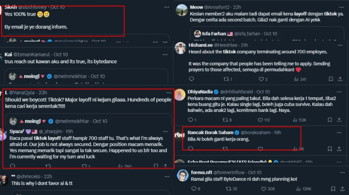The image size is (349, 195).
Task: Repost foreva.nft's ByteDance tweet
Action: (x=229, y=189)
